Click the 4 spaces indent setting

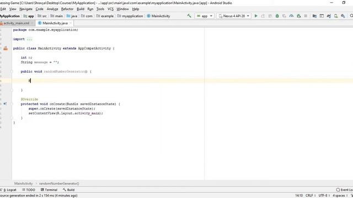click(x=340, y=196)
